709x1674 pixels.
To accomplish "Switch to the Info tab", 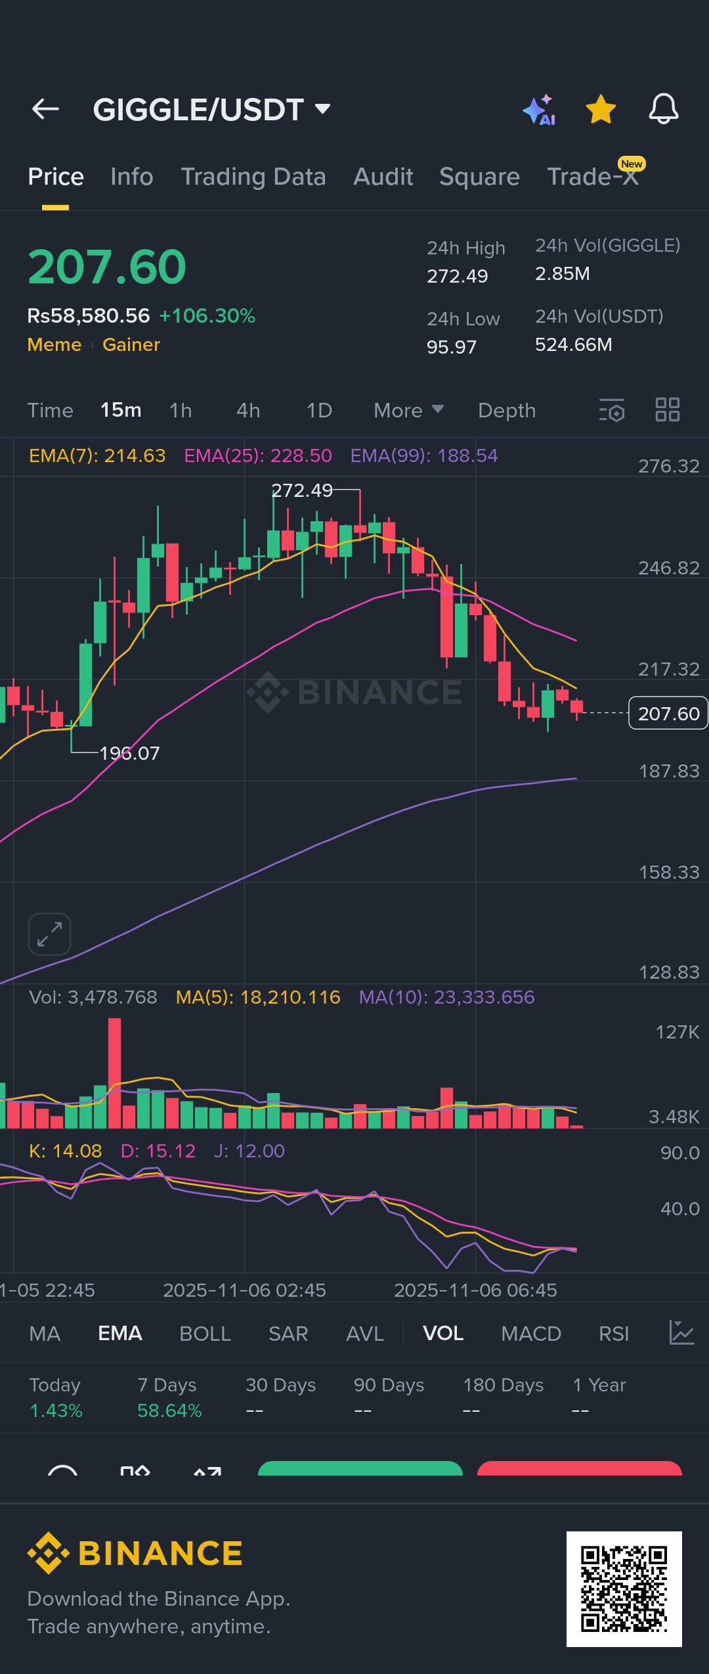I will [x=132, y=176].
